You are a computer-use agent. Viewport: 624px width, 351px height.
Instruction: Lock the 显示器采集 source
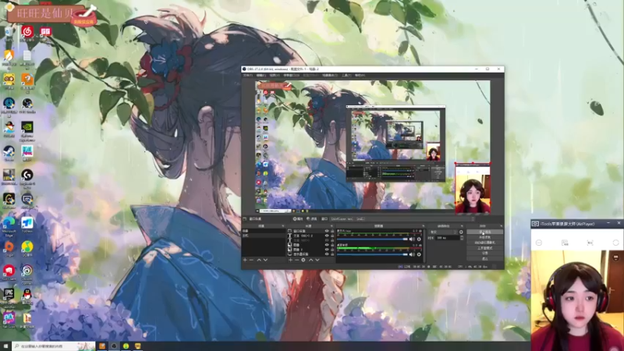tap(332, 254)
